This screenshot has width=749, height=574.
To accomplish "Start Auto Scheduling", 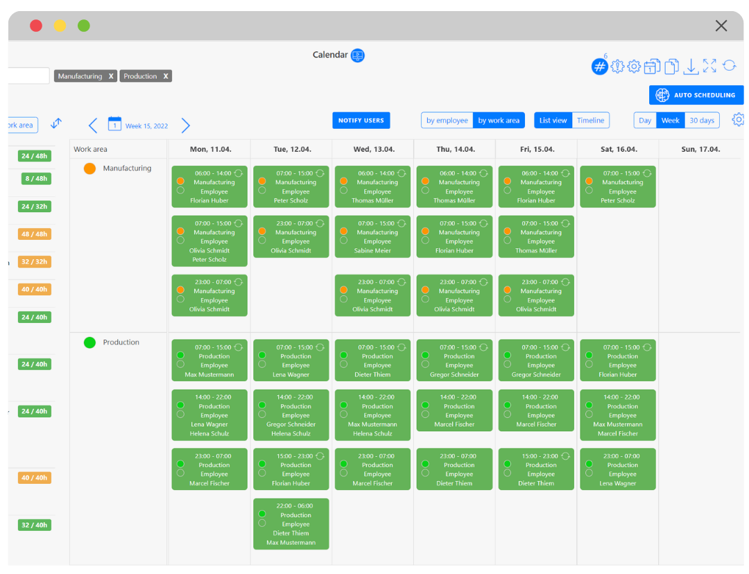I will click(696, 95).
